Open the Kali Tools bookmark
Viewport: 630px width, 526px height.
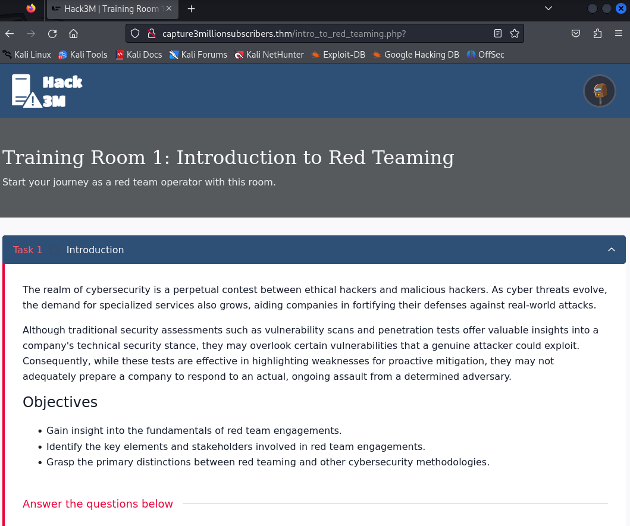pos(83,55)
